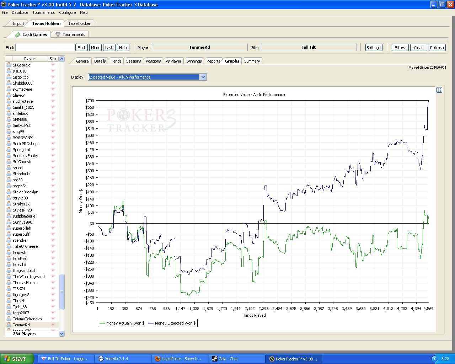
Task: Click the Clear button
Action: 418,48
